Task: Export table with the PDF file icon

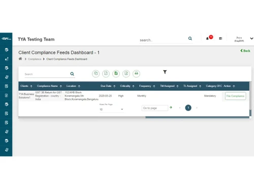Action: coord(126,73)
